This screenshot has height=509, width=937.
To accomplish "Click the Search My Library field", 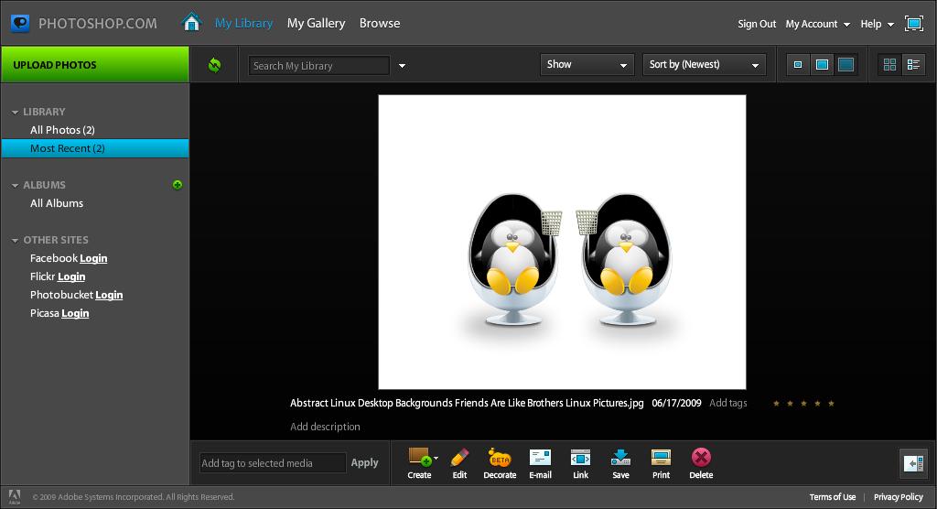I will [x=318, y=66].
